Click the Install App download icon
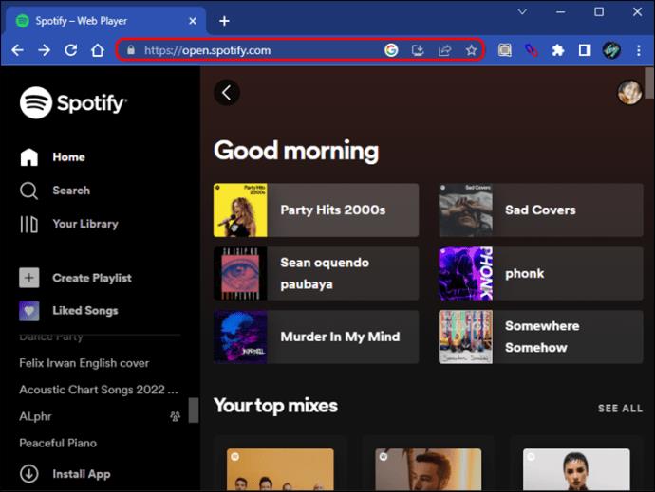 [29, 474]
